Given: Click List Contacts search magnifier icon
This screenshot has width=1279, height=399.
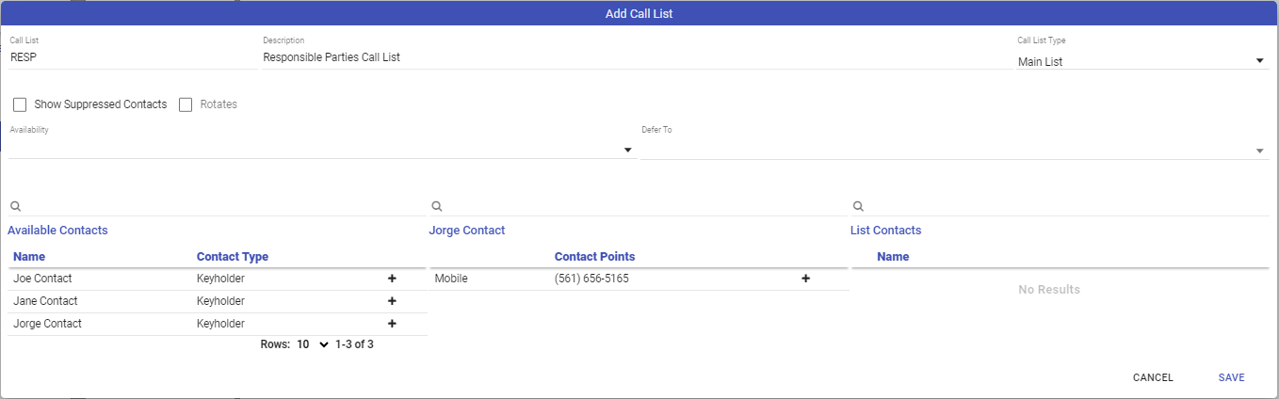Looking at the screenshot, I should pyautogui.click(x=857, y=206).
